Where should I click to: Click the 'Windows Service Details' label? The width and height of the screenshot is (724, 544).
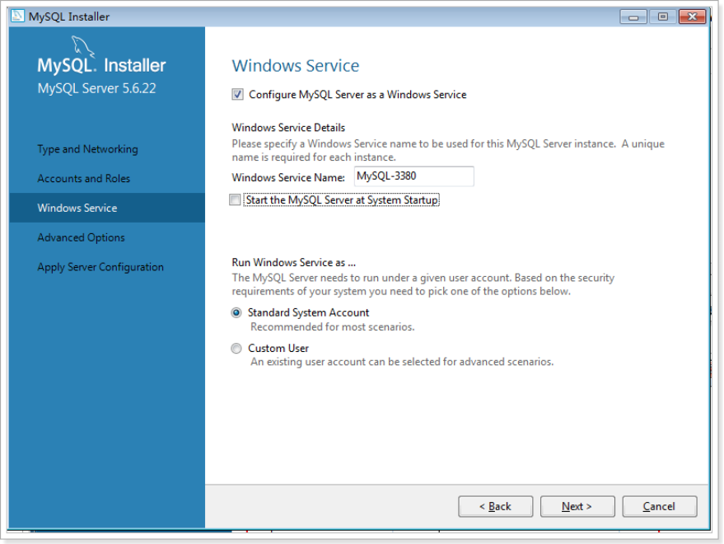coord(288,128)
